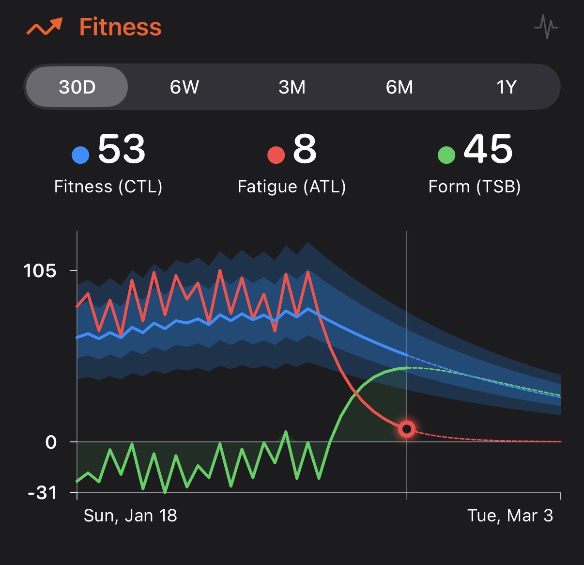This screenshot has height=565, width=584.
Task: Switch to the 6W time range
Action: click(184, 87)
